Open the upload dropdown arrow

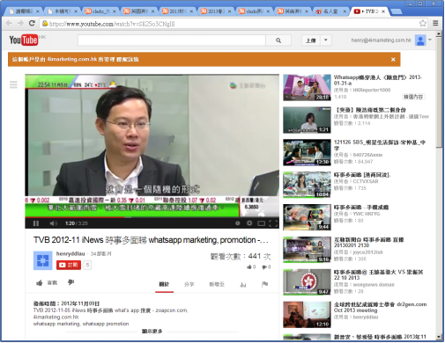(326, 40)
